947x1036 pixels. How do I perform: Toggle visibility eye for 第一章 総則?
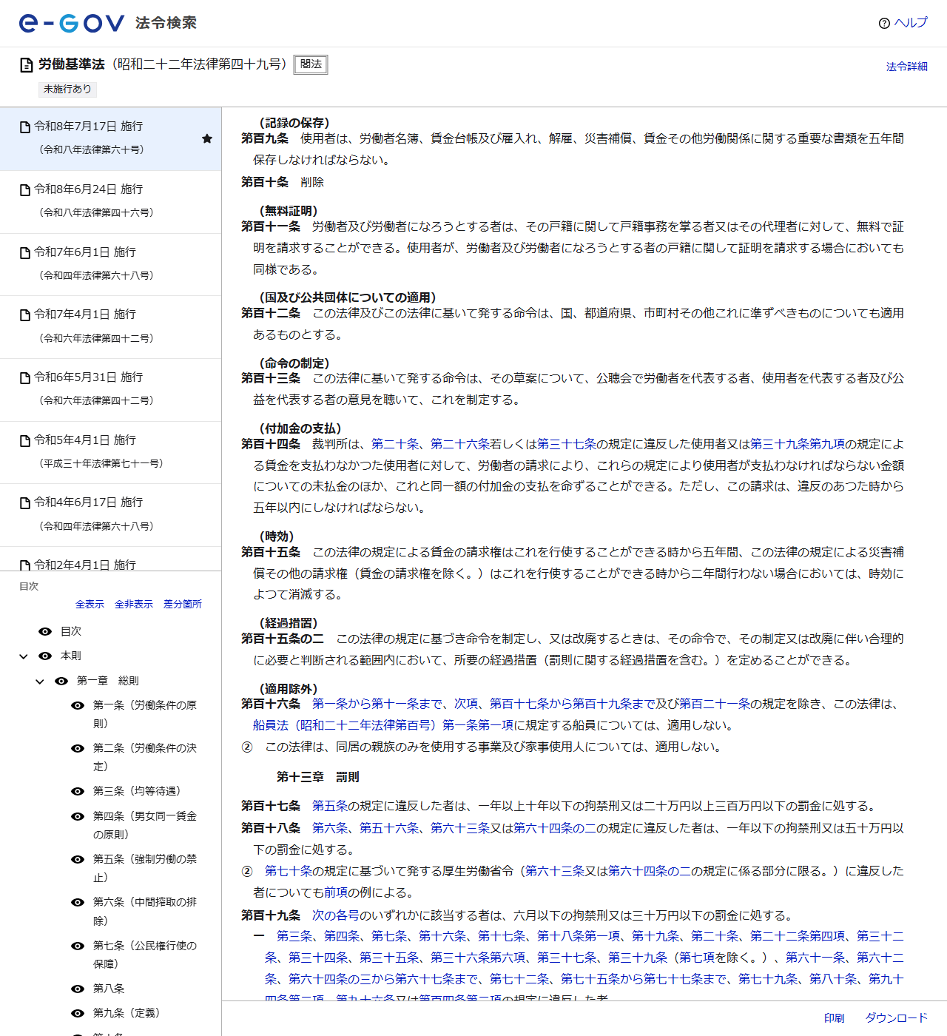pyautogui.click(x=61, y=681)
